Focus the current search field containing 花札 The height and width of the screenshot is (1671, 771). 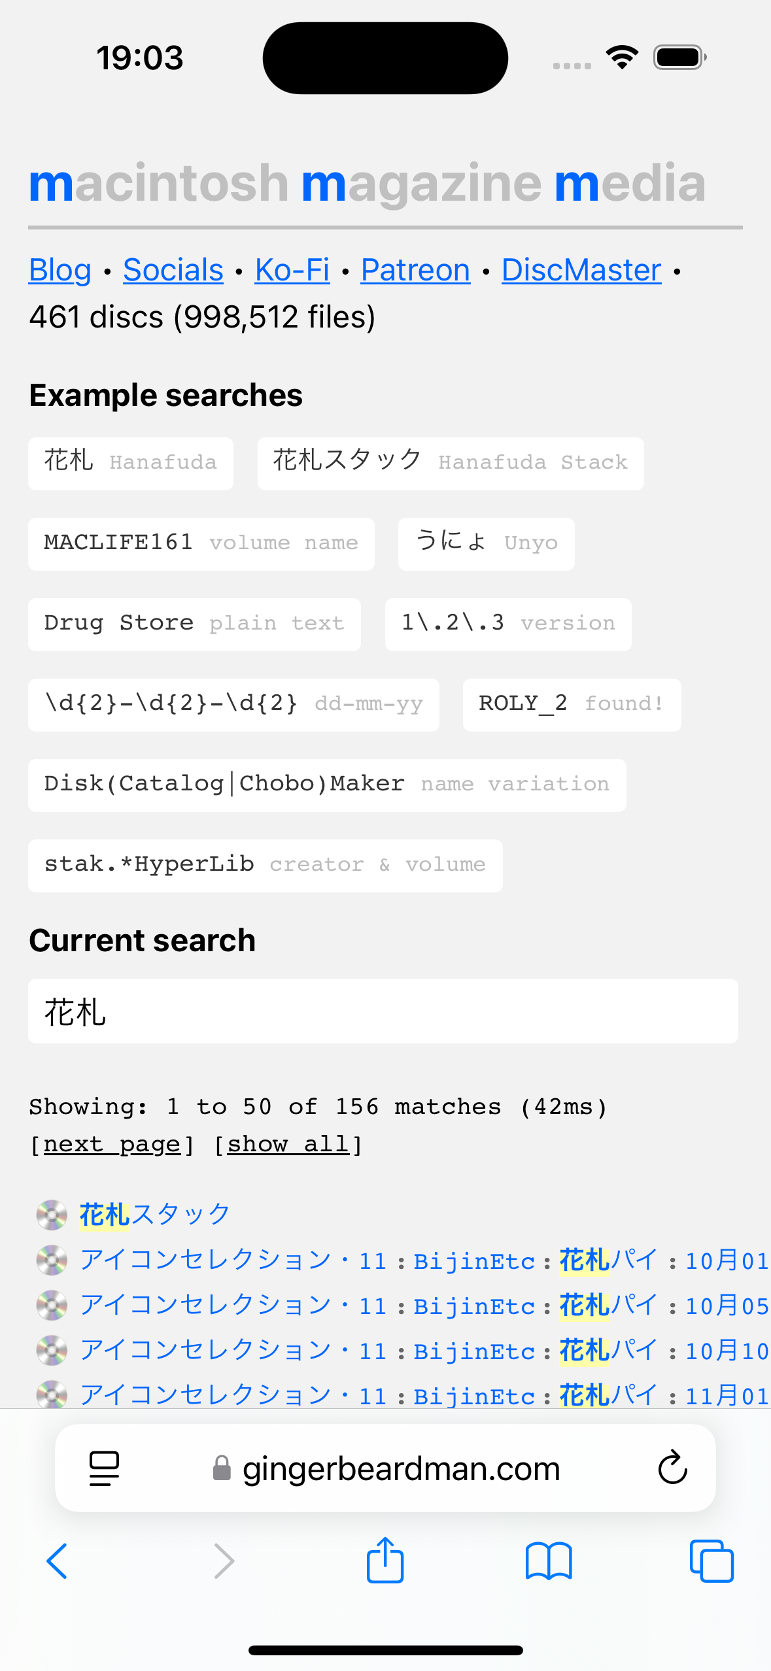(383, 1011)
